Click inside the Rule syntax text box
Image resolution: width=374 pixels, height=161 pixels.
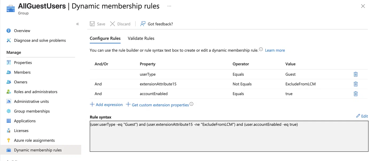tap(229, 136)
